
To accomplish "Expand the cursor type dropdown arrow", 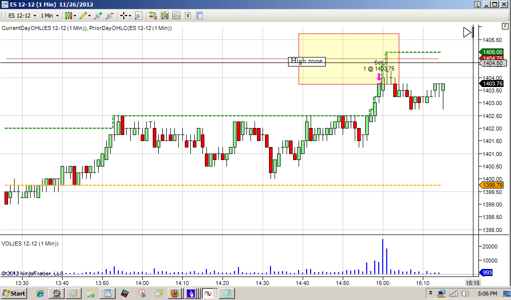I will coord(130,15).
